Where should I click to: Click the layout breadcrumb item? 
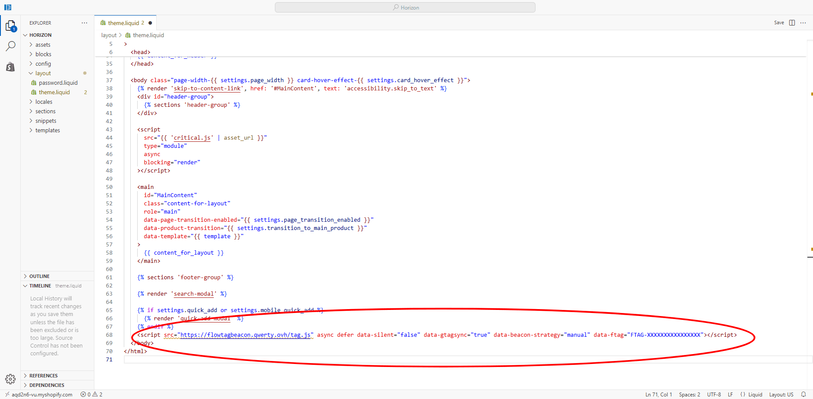pyautogui.click(x=109, y=35)
